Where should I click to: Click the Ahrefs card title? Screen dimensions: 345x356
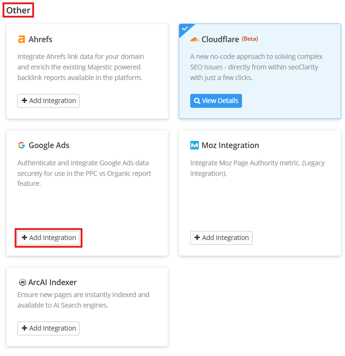pos(40,39)
